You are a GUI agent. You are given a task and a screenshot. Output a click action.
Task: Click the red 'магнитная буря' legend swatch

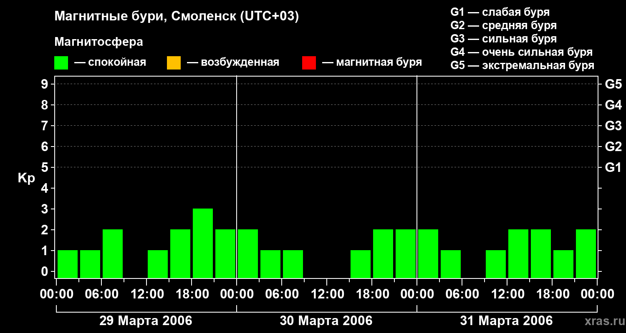309,63
